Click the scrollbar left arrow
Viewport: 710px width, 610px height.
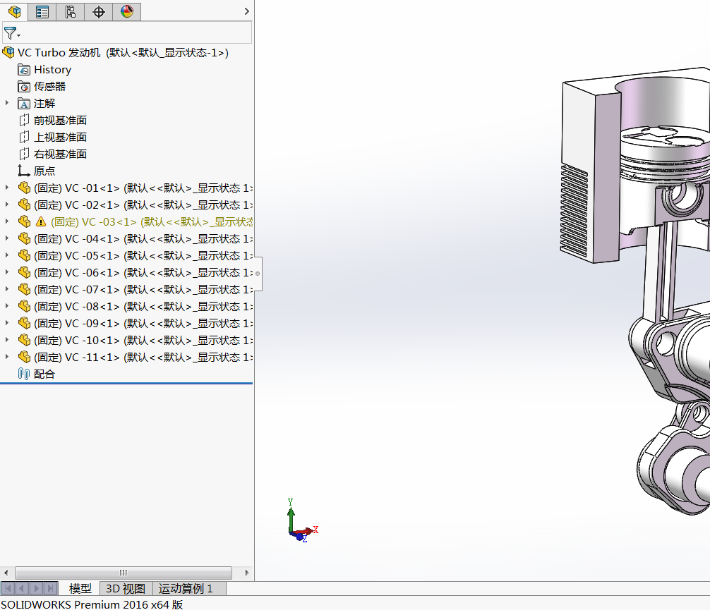tap(6, 573)
